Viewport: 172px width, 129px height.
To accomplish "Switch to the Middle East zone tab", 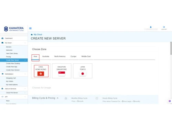I will click(x=86, y=56).
